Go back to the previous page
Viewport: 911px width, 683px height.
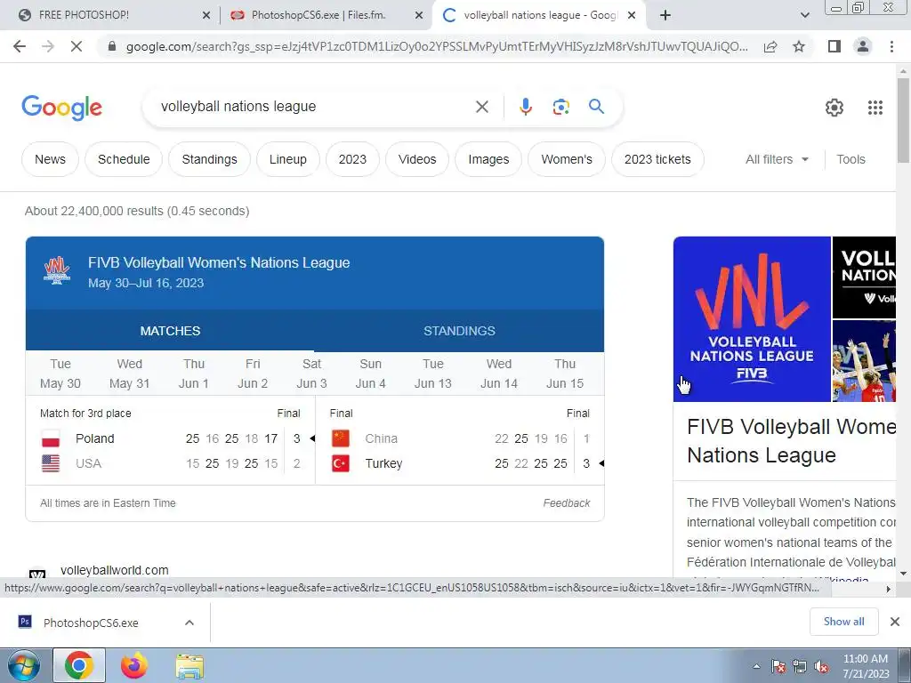point(20,46)
